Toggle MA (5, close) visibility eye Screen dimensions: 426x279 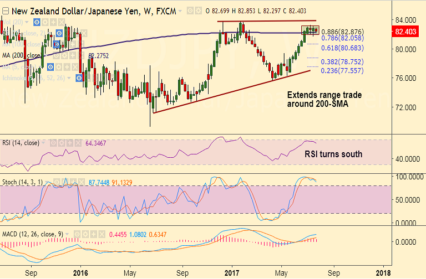(x=50, y=66)
